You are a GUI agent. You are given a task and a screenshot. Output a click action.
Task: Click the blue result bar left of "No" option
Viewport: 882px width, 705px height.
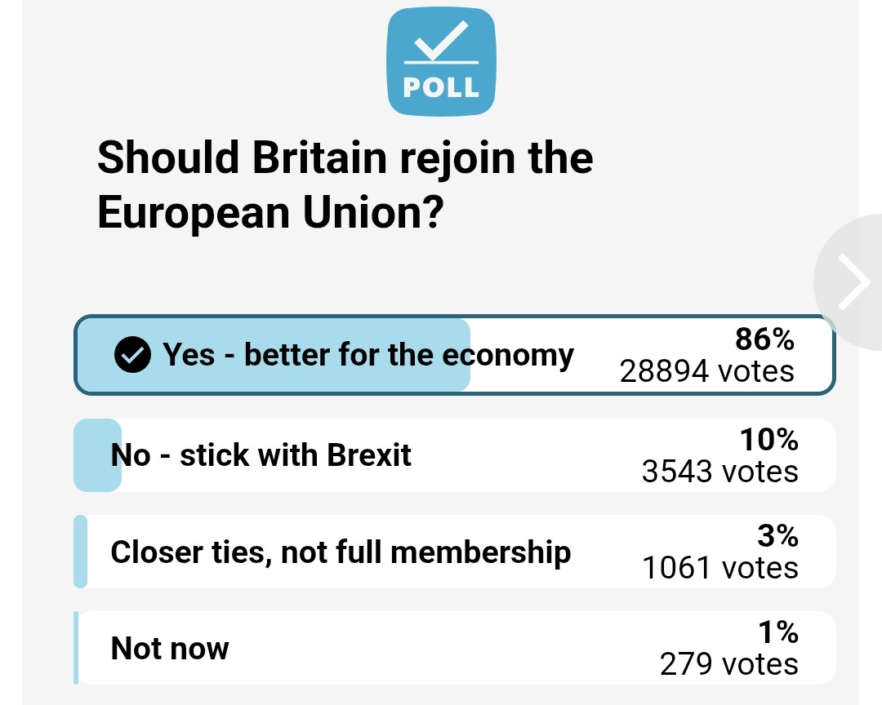(97, 455)
